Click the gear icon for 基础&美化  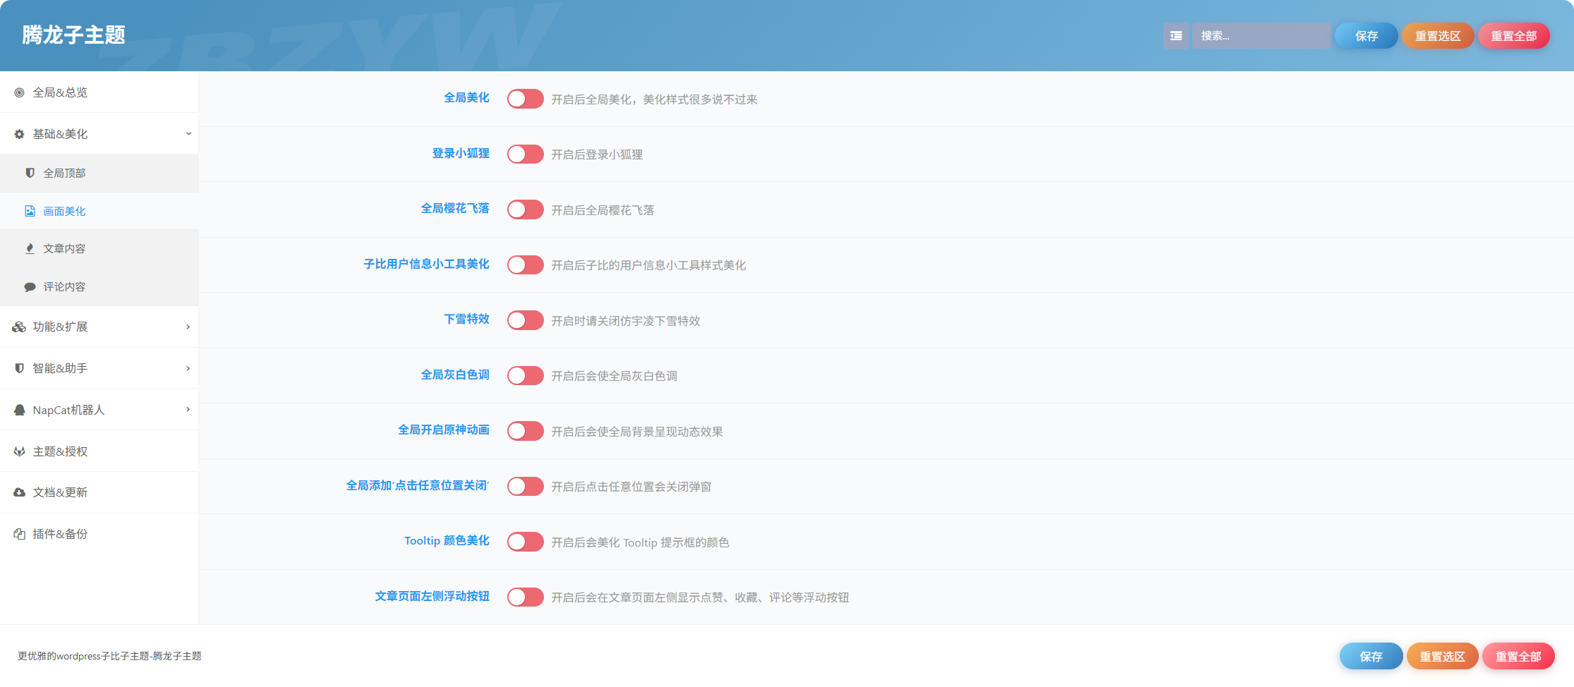click(x=19, y=134)
